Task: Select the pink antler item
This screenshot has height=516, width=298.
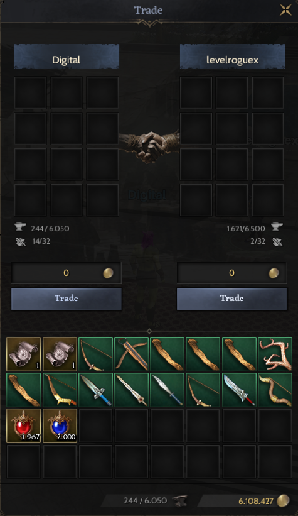Action: click(x=275, y=354)
